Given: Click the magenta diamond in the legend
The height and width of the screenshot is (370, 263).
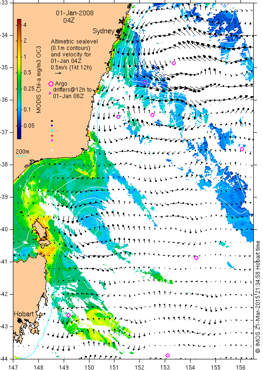Looking at the screenshot, I should (52, 141).
